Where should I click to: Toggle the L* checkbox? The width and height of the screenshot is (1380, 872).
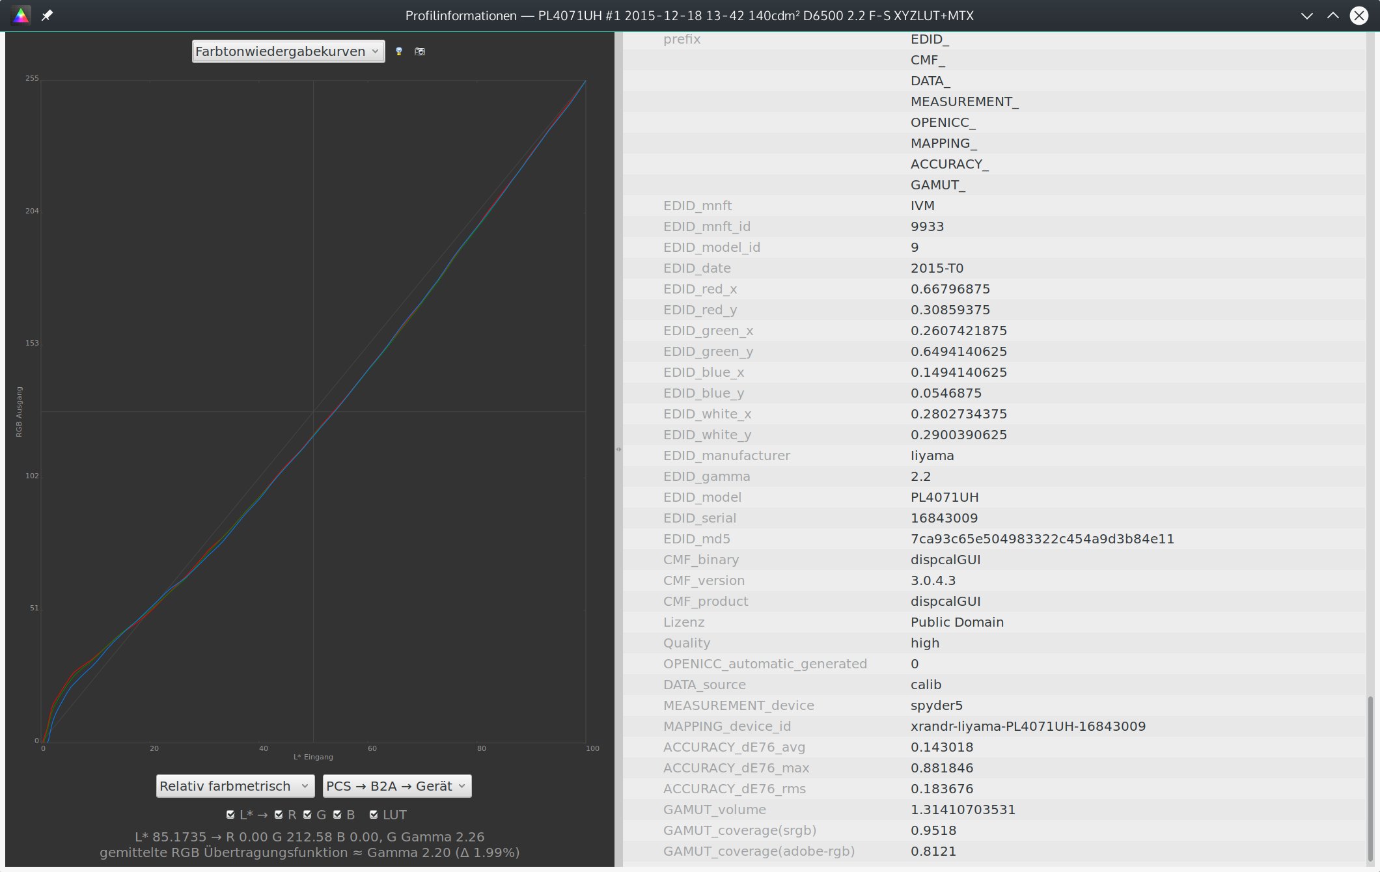point(230,815)
